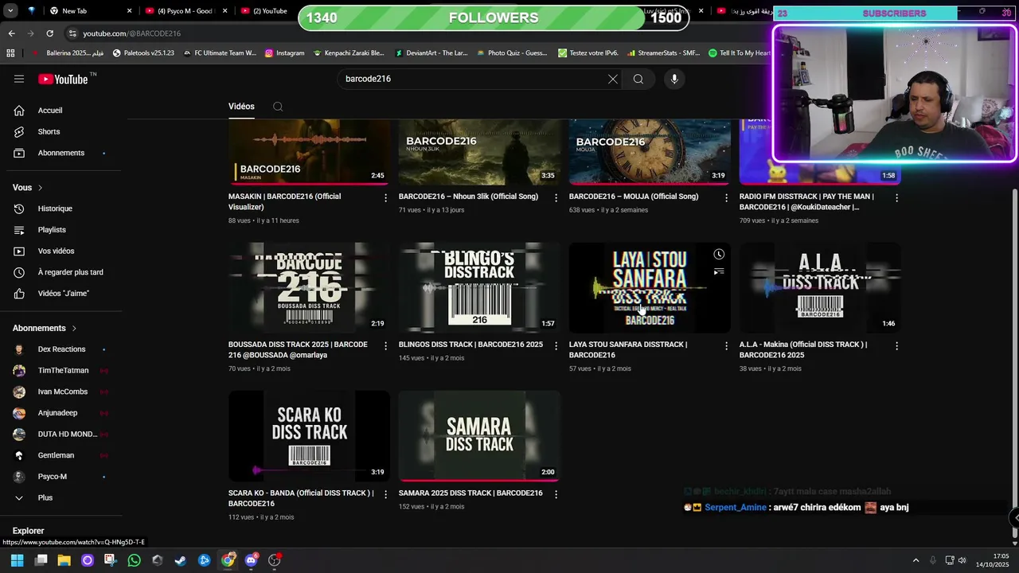Add LAYA STOU SANFARA to queue
Image resolution: width=1019 pixels, height=573 pixels.
pos(719,272)
